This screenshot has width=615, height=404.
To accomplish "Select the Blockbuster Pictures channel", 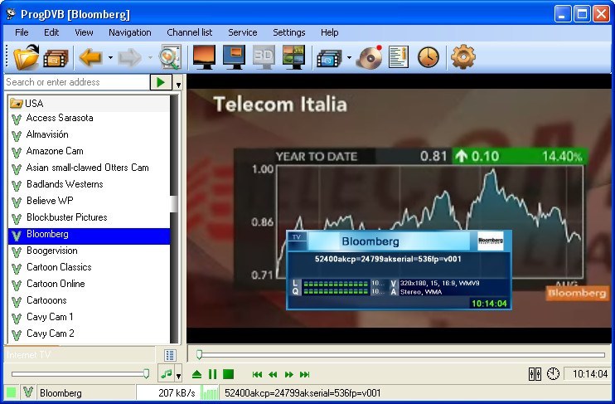I will [89, 217].
